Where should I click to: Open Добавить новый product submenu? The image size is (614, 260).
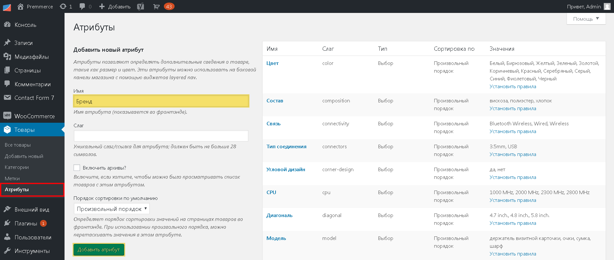(24, 156)
